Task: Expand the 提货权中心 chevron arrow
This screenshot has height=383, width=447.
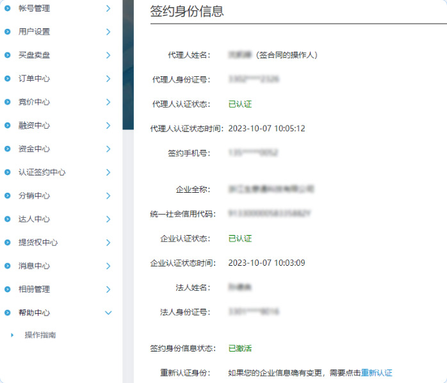Action: (x=108, y=243)
